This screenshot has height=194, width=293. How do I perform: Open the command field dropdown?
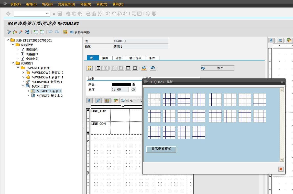point(47,14)
